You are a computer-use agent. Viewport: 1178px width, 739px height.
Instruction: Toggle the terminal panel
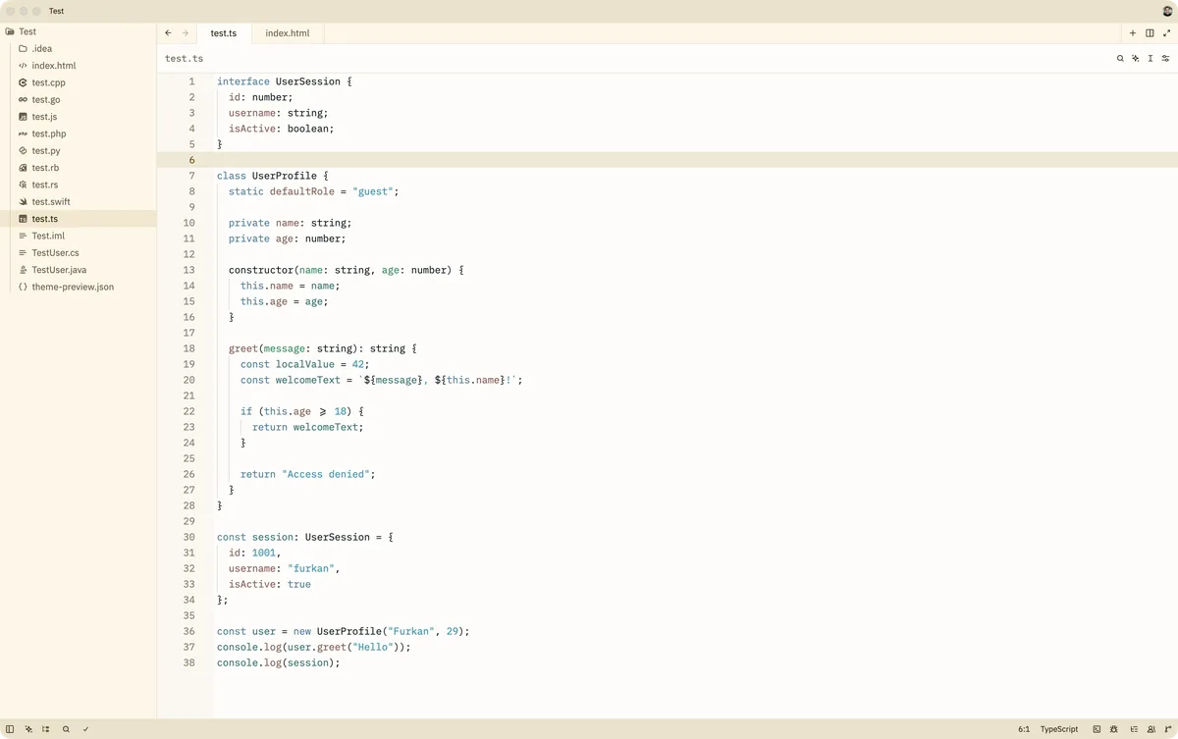point(1097,729)
